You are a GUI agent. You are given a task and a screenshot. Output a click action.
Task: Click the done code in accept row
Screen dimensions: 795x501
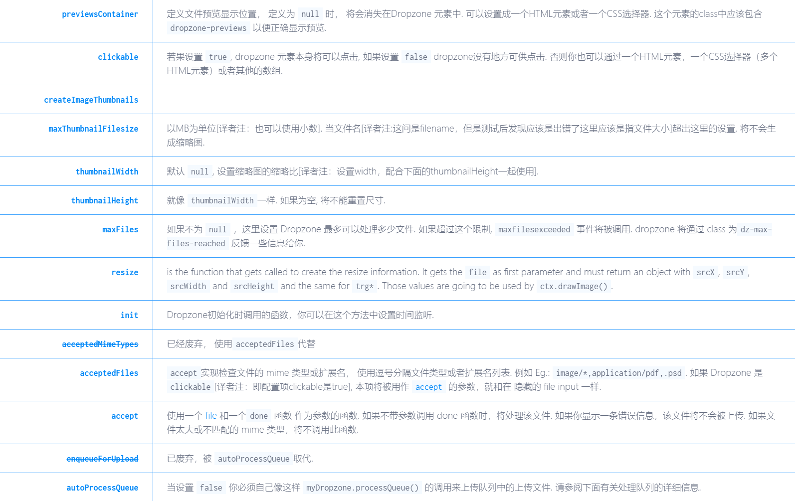point(259,416)
